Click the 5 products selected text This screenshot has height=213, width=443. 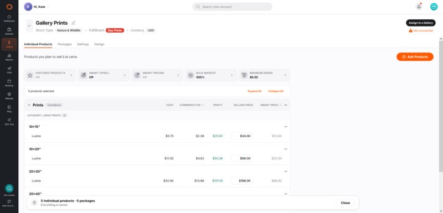[x=41, y=91]
